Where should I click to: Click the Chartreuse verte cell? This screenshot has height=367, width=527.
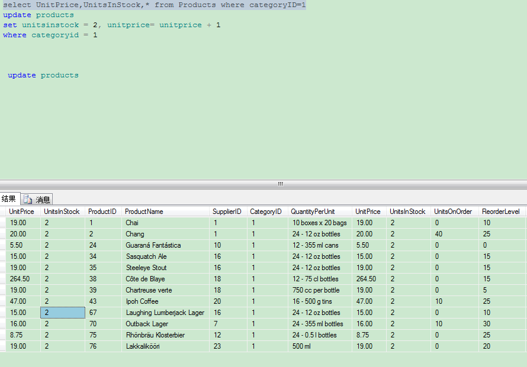(165, 290)
